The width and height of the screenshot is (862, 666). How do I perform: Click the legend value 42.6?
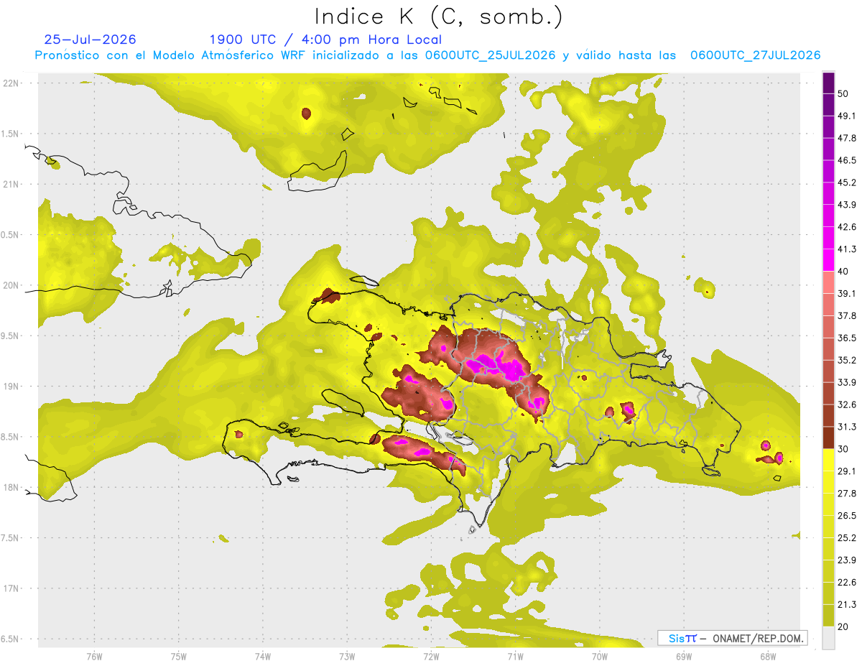pyautogui.click(x=847, y=227)
